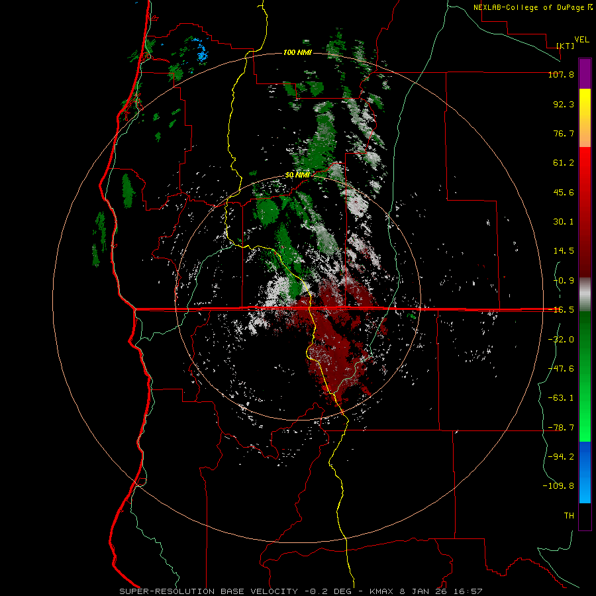This screenshot has height=596, width=596.
Task: Click the 8 JAN 26 date text
Action: (x=423, y=591)
